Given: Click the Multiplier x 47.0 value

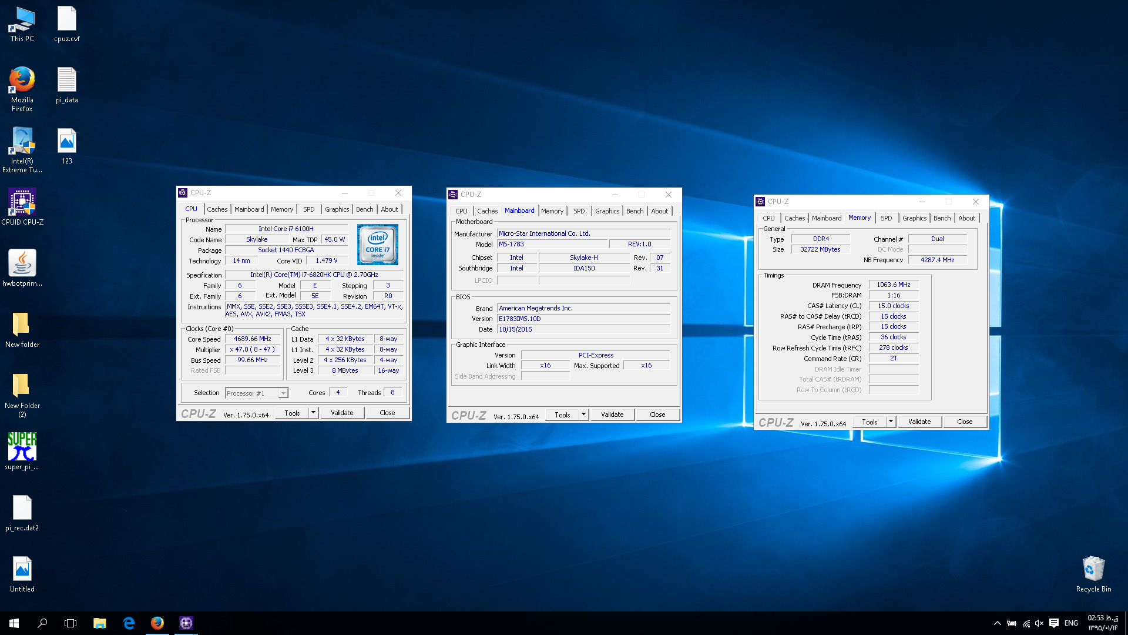Looking at the screenshot, I should pyautogui.click(x=253, y=350).
